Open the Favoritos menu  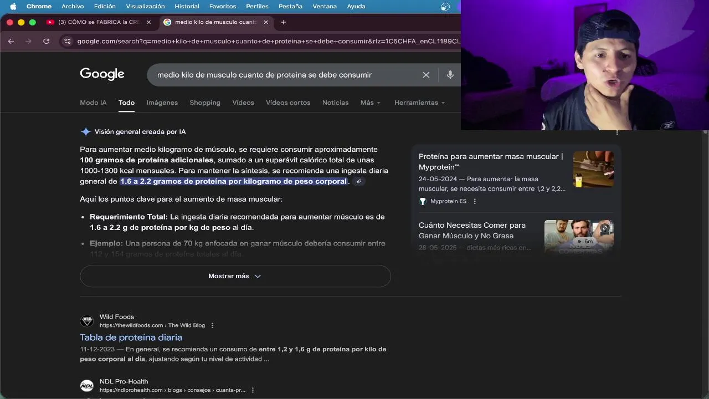tap(223, 6)
